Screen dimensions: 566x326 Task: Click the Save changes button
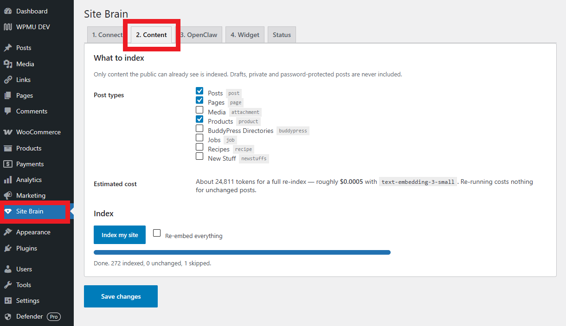121,296
